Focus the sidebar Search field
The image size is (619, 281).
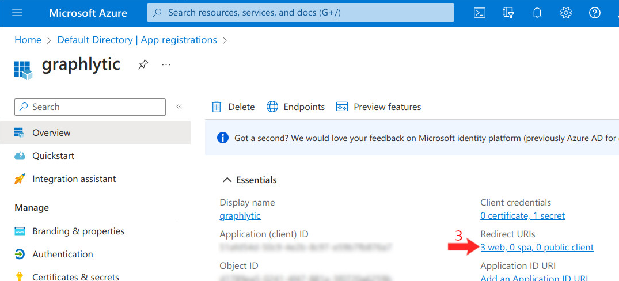pos(90,107)
